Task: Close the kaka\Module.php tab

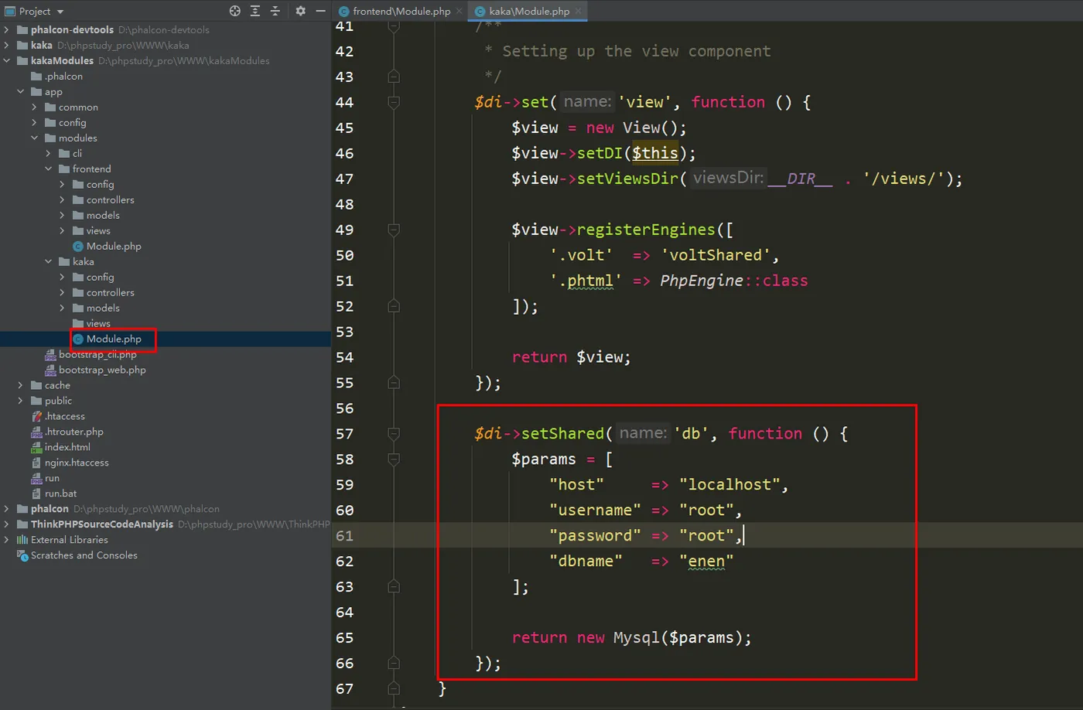Action: [577, 11]
